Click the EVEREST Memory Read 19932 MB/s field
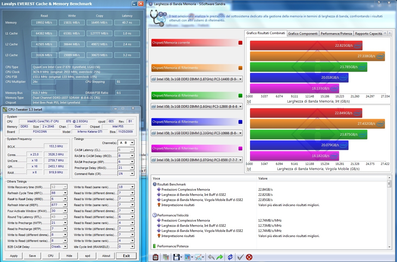397x262 pixels. (44, 23)
